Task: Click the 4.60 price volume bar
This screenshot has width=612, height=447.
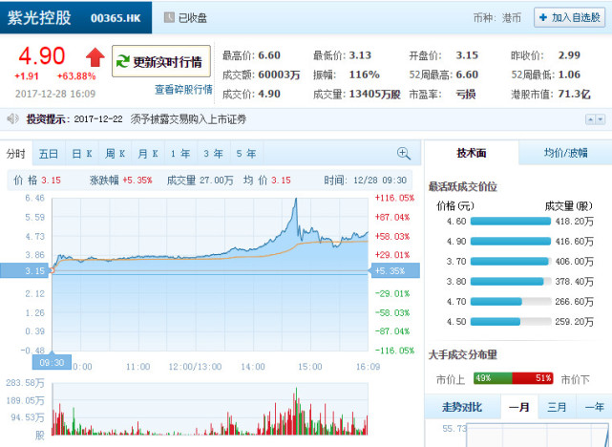Action: pos(511,222)
